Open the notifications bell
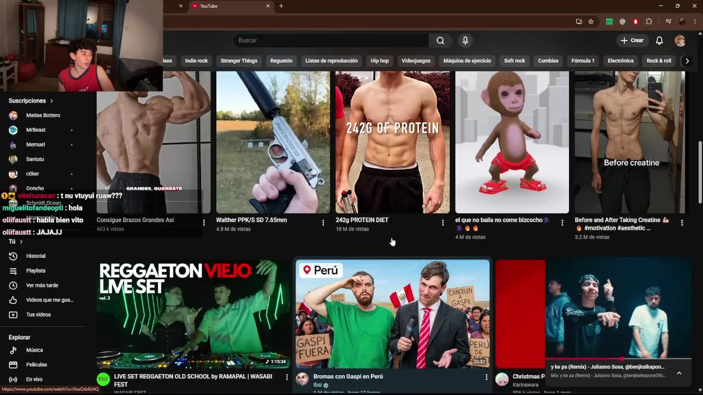 (660, 41)
